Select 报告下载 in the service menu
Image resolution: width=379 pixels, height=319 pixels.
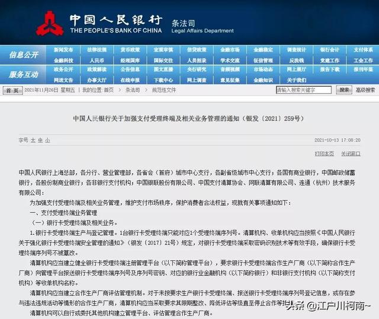(330, 69)
